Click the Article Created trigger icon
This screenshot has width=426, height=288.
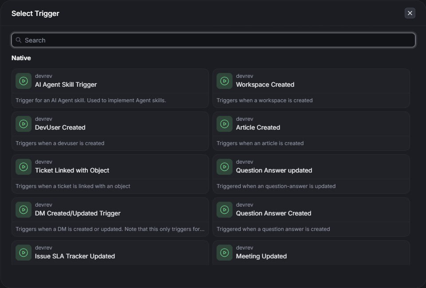(225, 124)
